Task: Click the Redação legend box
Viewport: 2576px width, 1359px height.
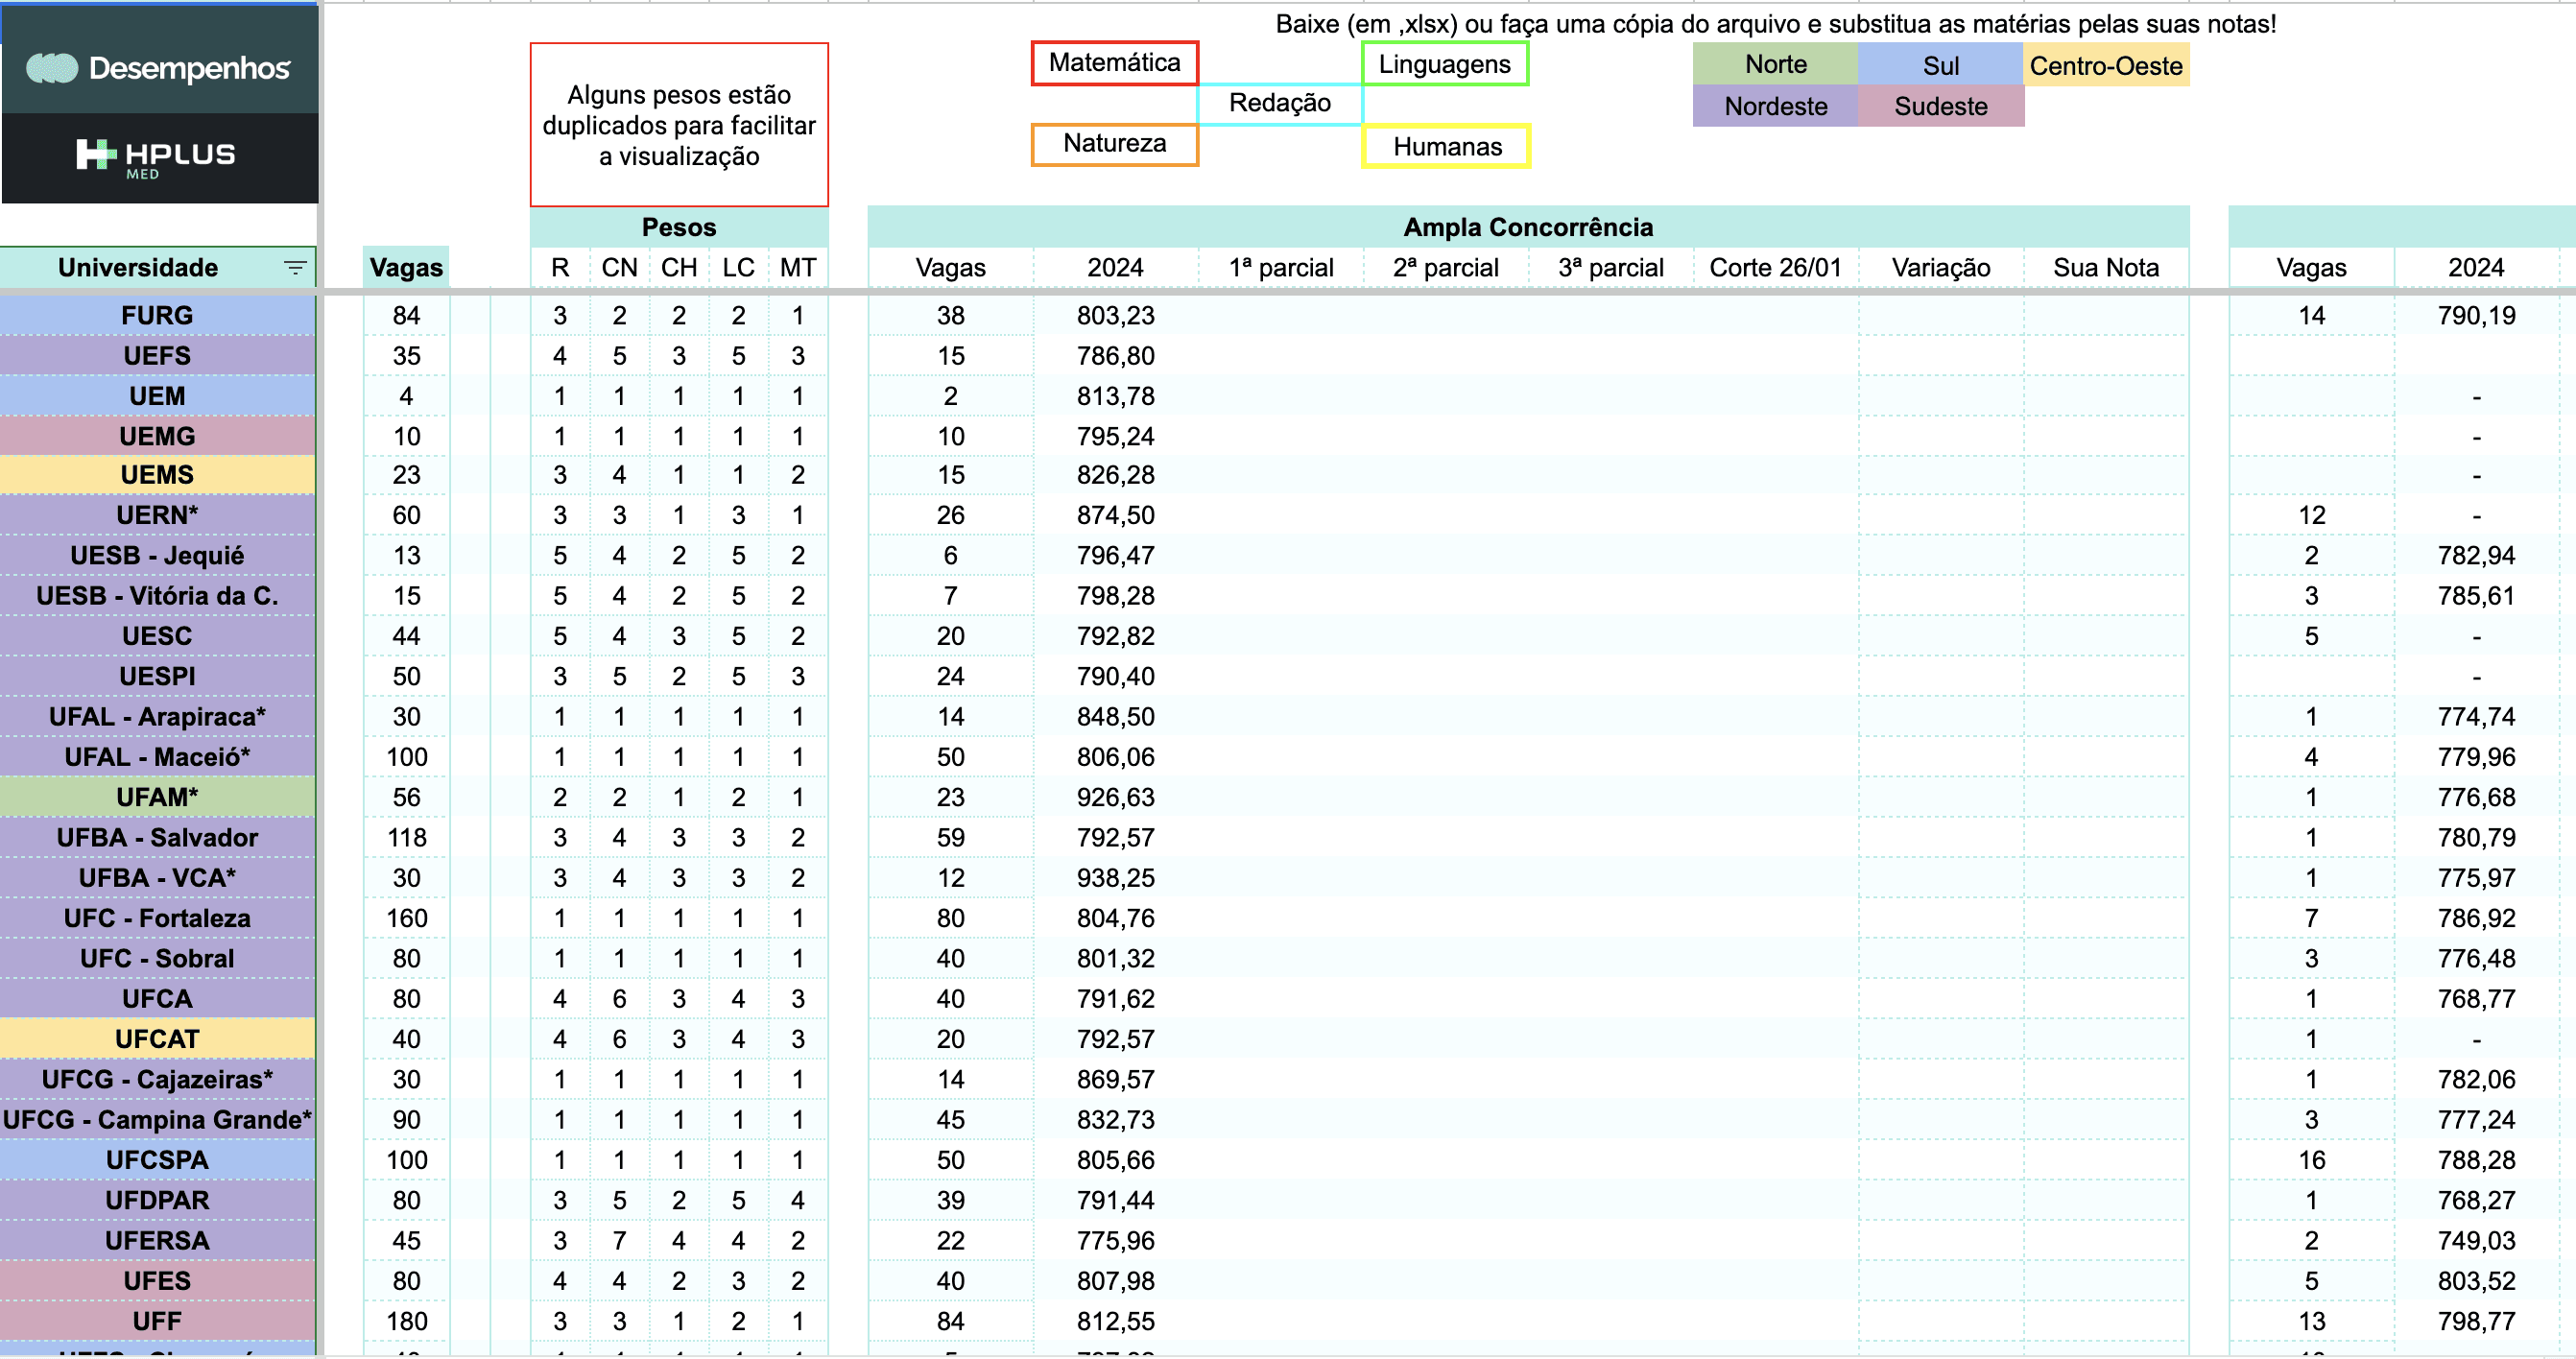Action: coord(1279,103)
